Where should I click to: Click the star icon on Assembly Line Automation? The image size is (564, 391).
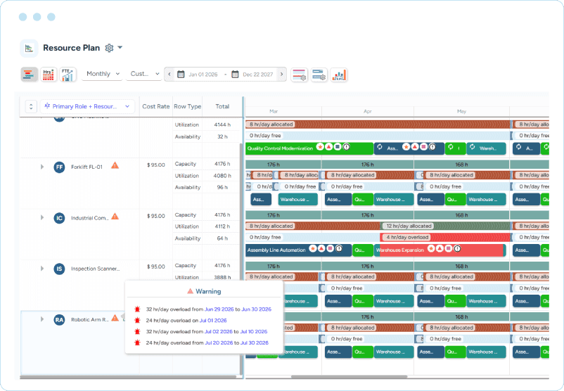click(x=313, y=248)
